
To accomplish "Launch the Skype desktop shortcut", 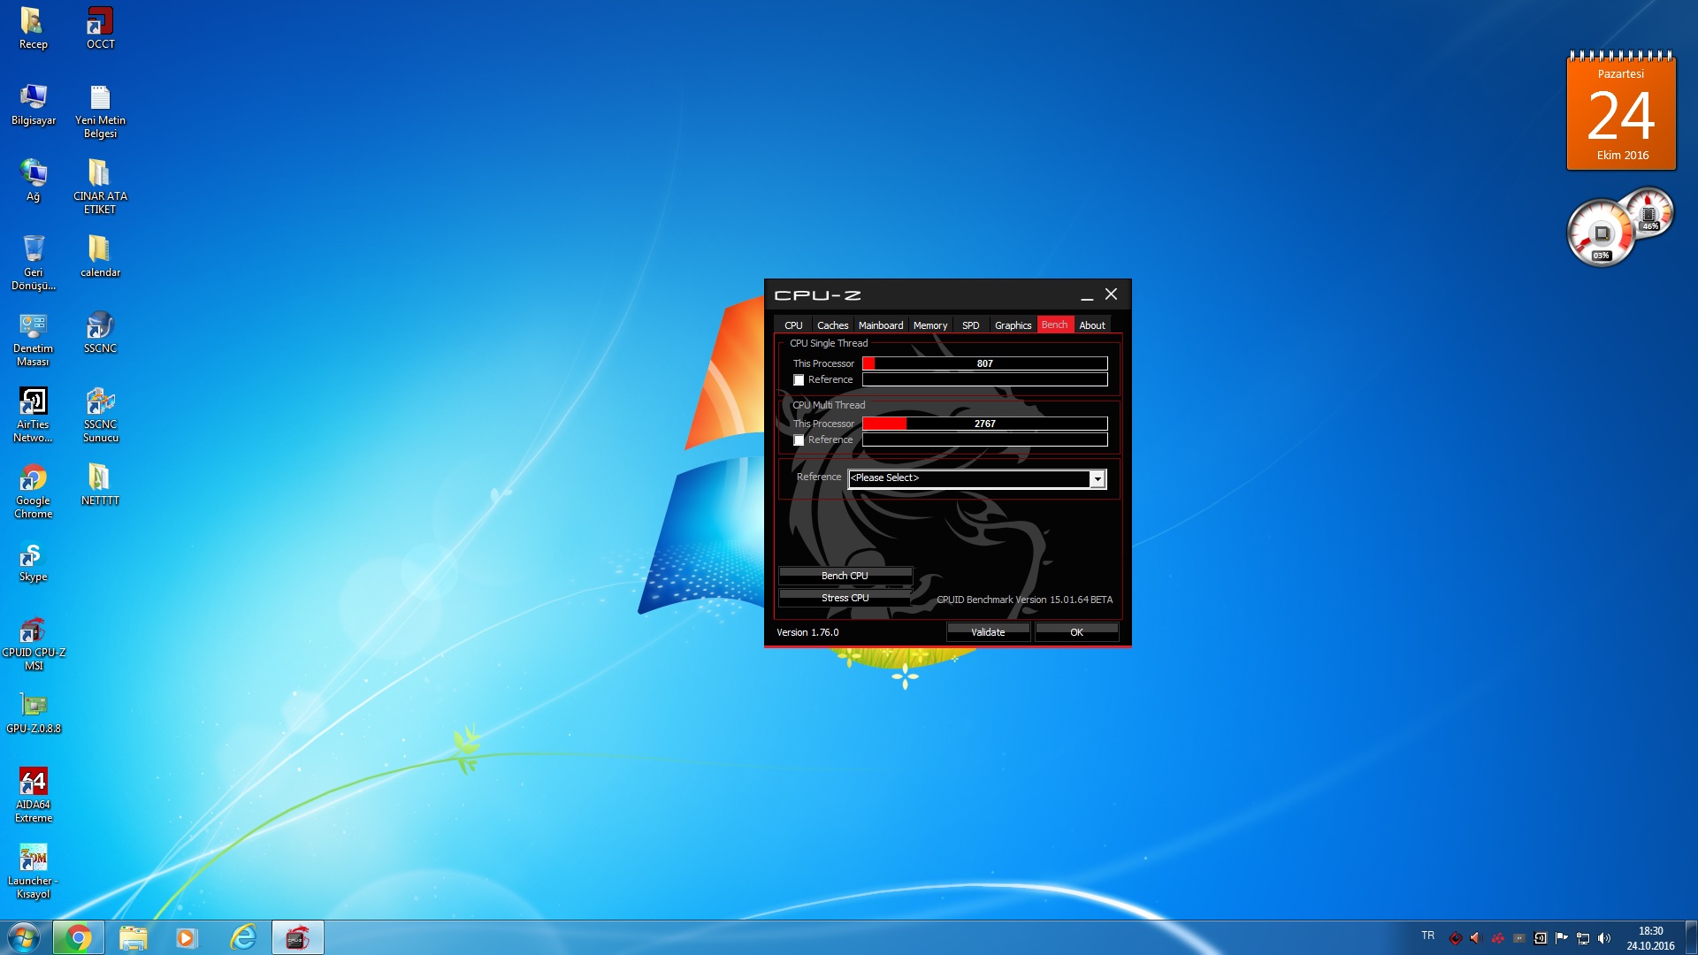I will click(x=33, y=561).
